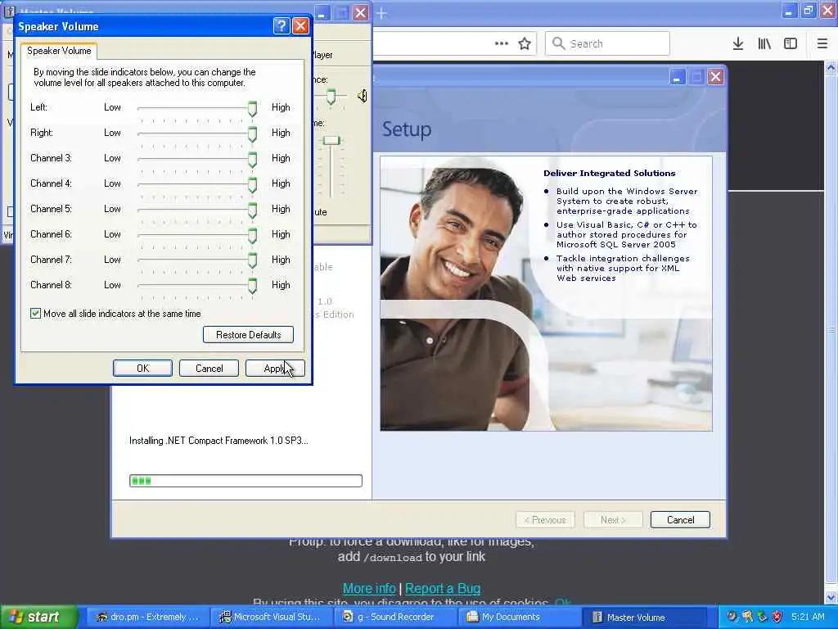
Task: Click the magnifier icon in Search box
Action: tap(558, 43)
